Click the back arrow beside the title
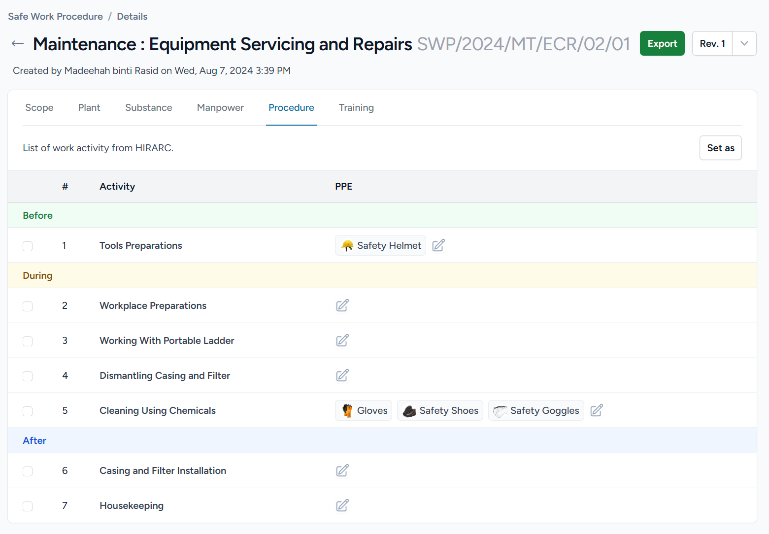This screenshot has width=769, height=534. tap(17, 43)
